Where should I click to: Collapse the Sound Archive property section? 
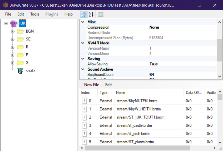(83, 69)
